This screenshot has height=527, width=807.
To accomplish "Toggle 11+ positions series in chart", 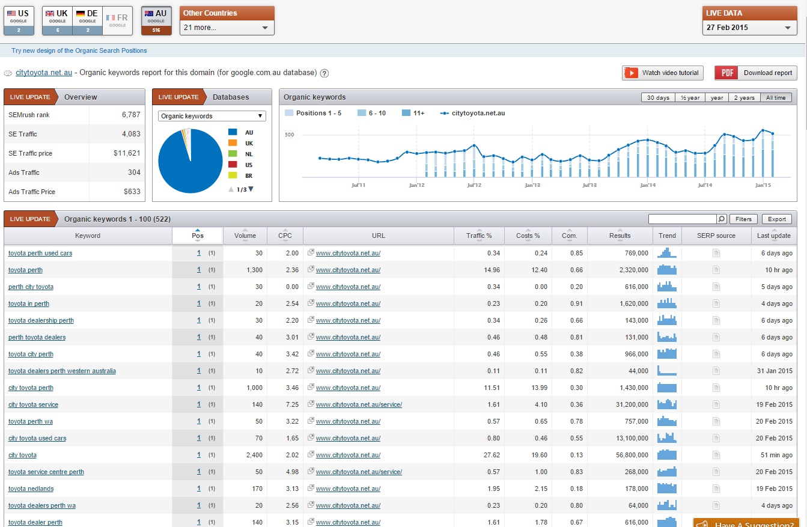I will 413,113.
